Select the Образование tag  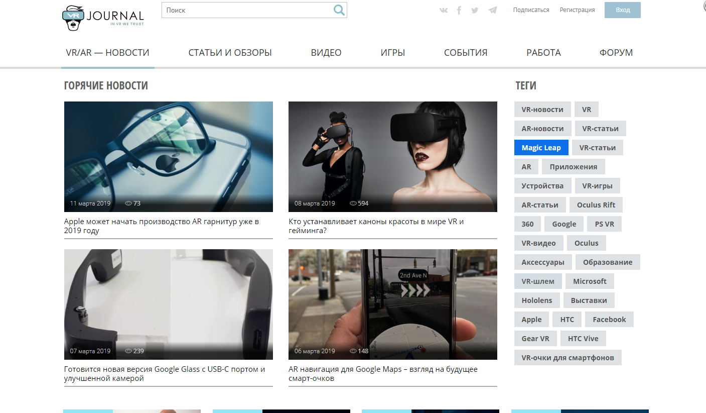click(x=608, y=262)
